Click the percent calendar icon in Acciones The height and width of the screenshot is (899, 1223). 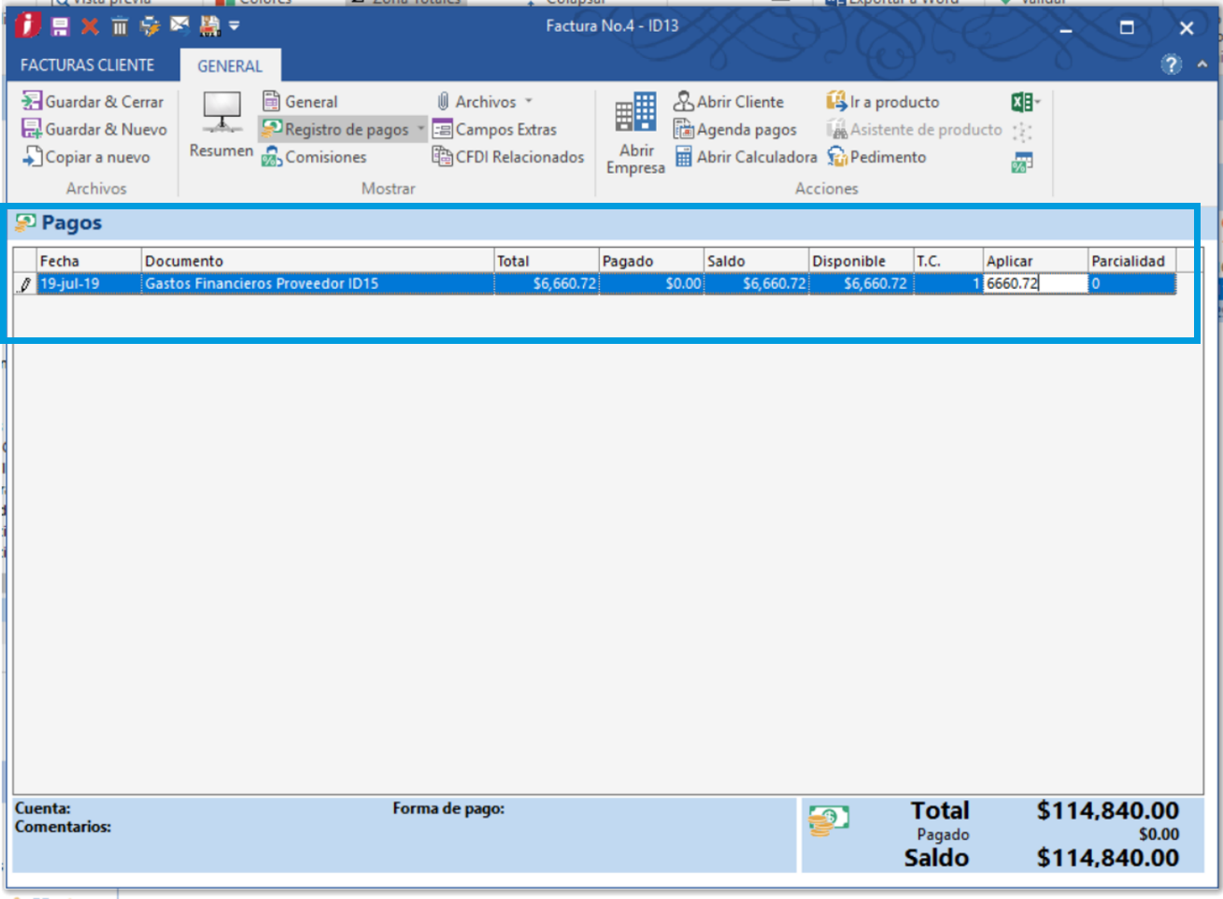click(x=1022, y=164)
